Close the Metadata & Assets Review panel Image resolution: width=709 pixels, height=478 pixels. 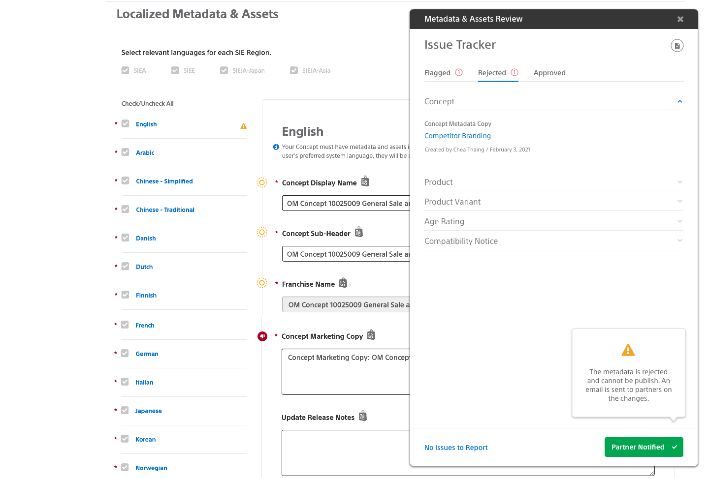pos(680,19)
